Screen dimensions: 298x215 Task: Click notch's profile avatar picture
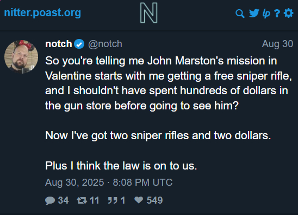point(21,56)
